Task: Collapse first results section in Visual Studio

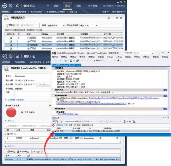Action: (x=53, y=68)
